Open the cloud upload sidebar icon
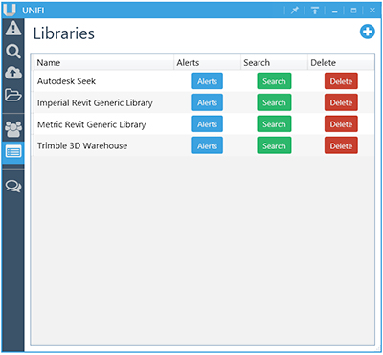383x355 pixels. pyautogui.click(x=13, y=74)
